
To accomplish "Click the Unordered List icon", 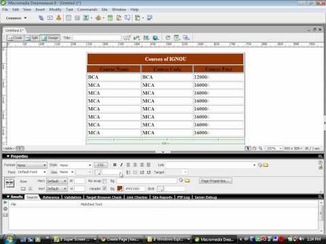I will tap(128, 172).
